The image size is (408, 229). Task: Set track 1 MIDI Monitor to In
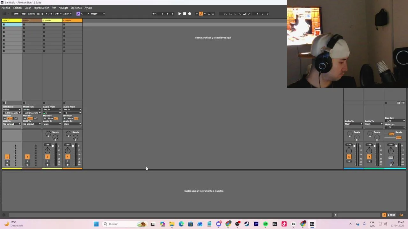(5, 119)
